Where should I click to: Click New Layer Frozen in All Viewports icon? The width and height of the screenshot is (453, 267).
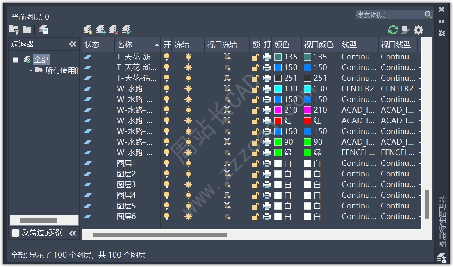coord(101,29)
